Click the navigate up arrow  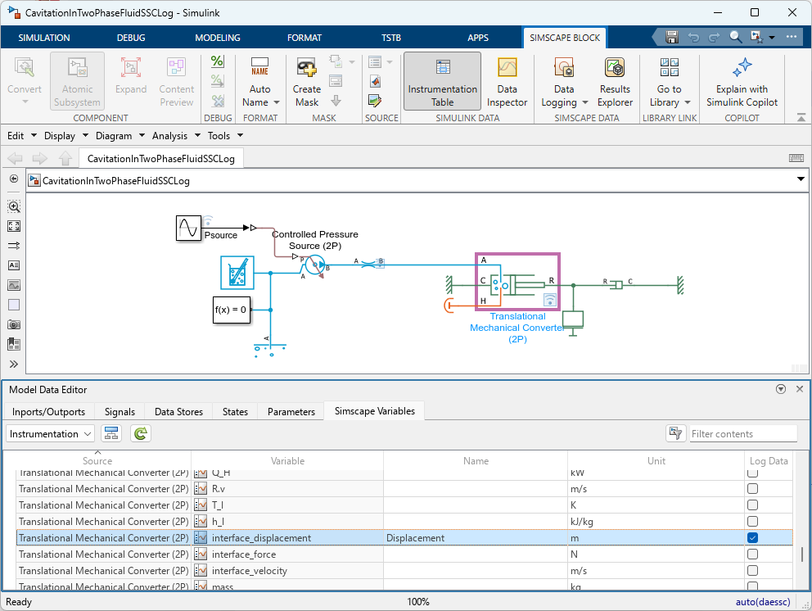(65, 158)
